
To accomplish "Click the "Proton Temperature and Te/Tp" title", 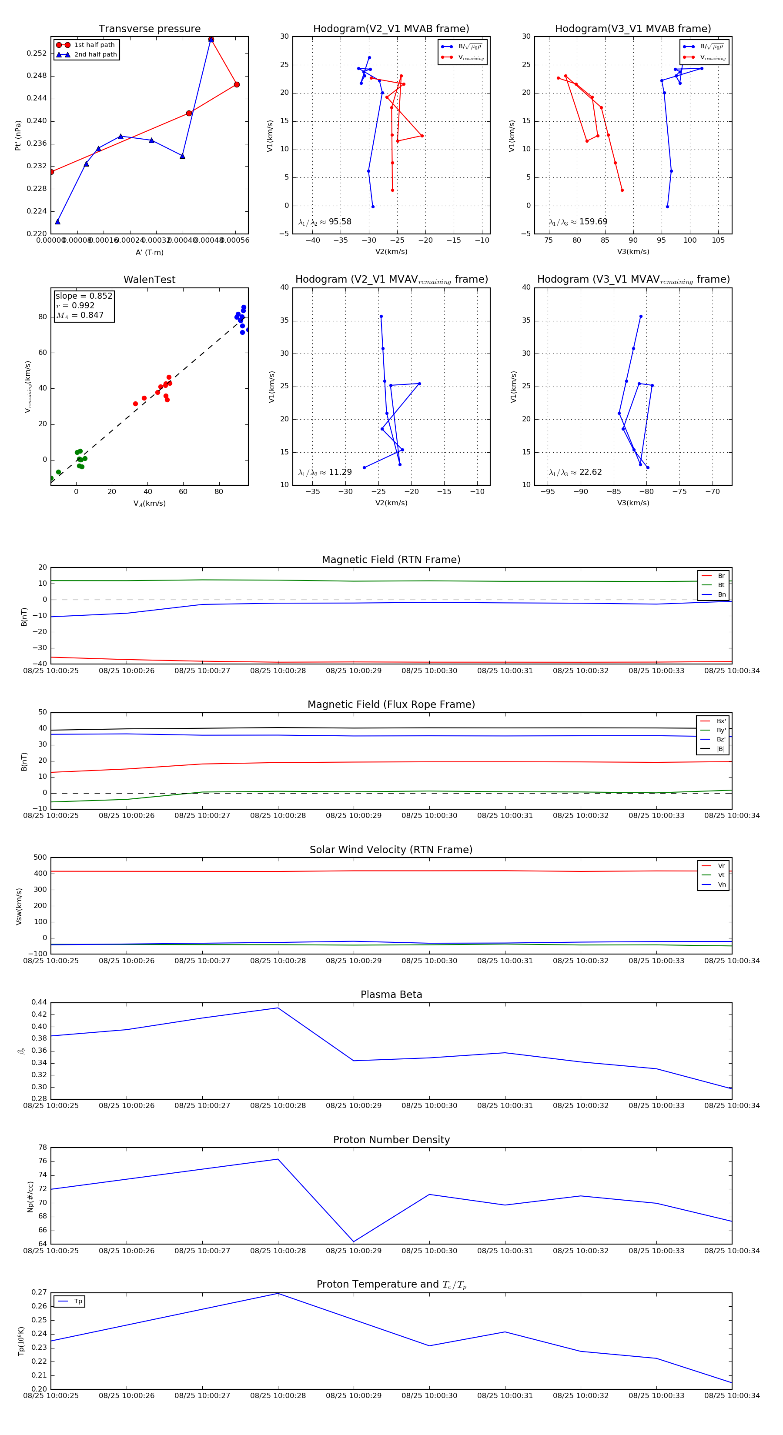I will 391,1285.
